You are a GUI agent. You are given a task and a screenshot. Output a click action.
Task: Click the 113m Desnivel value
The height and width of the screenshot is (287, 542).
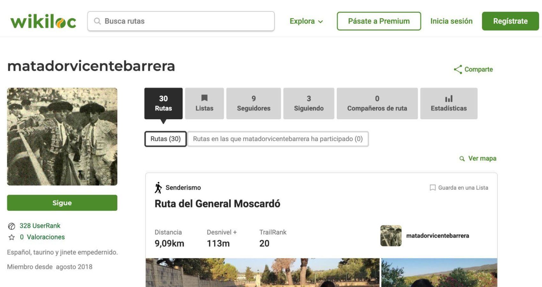coord(218,244)
